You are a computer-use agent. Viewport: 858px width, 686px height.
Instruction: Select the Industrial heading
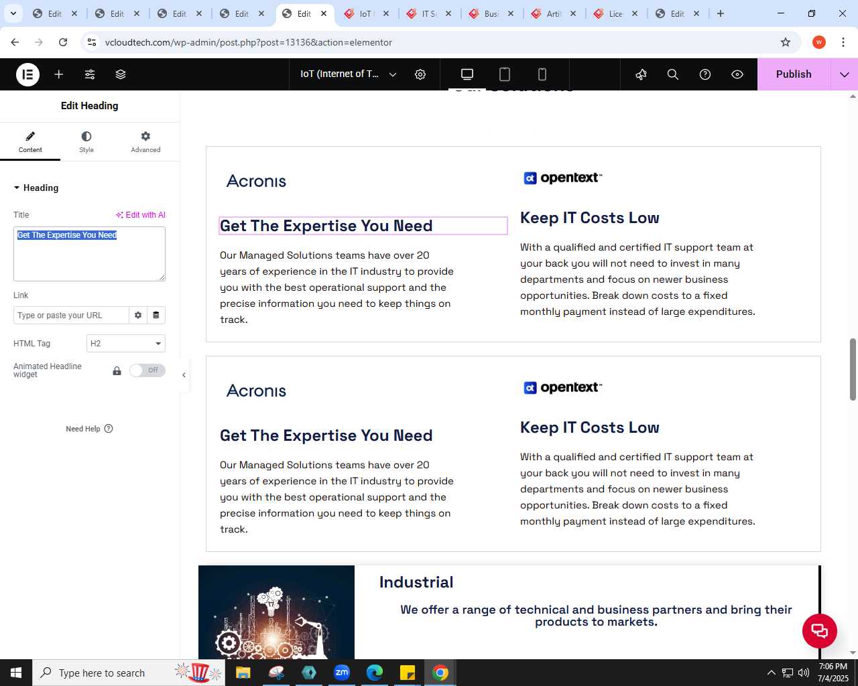click(x=416, y=582)
